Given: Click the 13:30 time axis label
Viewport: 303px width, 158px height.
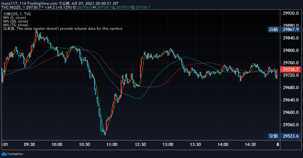Looking at the screenshot, I should click(195, 144).
